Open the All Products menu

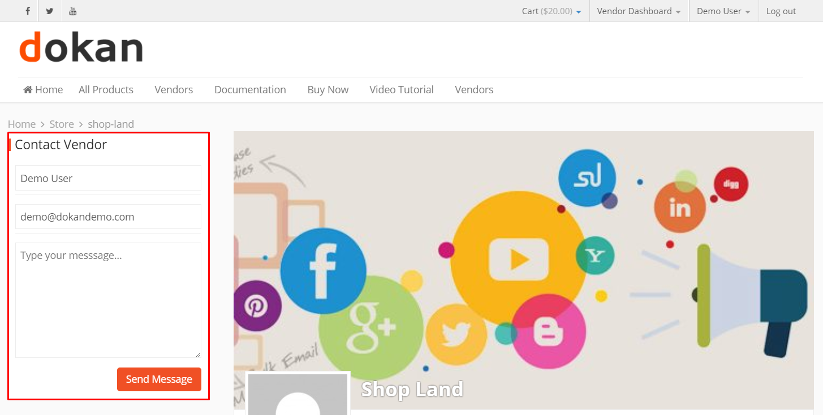coord(106,89)
